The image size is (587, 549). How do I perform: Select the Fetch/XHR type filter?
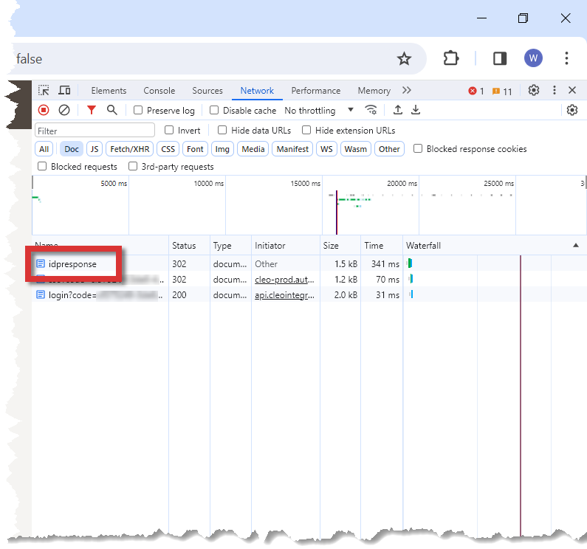pos(129,149)
